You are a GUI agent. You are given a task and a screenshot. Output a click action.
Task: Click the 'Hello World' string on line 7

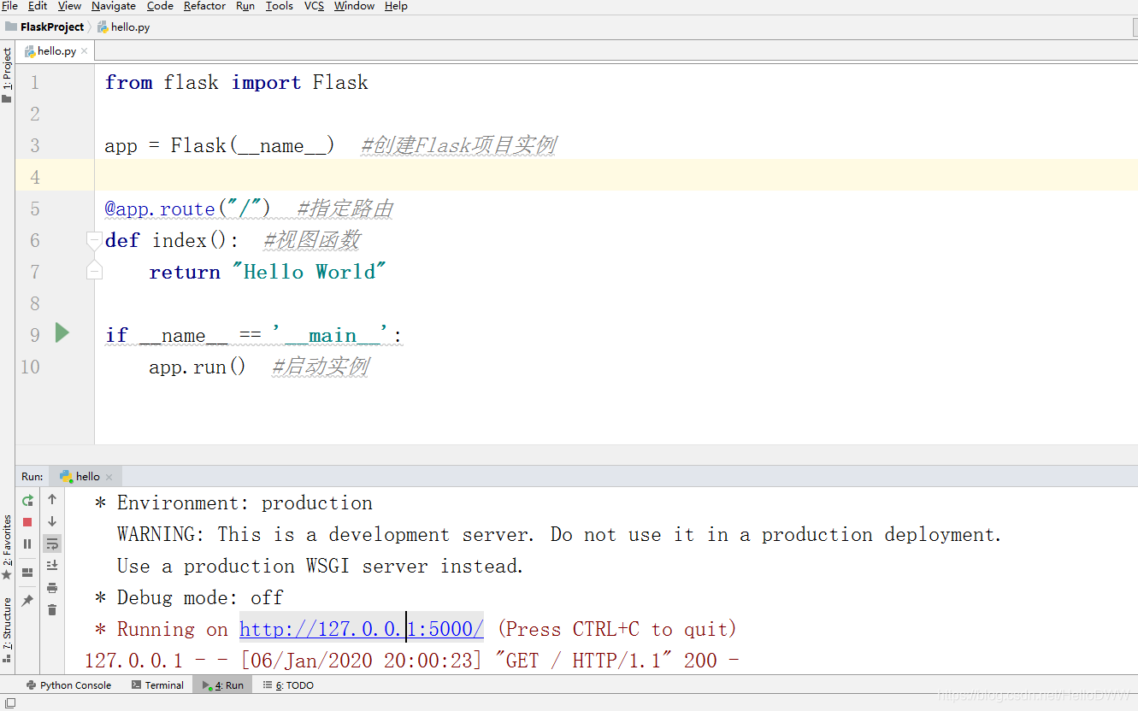[310, 272]
